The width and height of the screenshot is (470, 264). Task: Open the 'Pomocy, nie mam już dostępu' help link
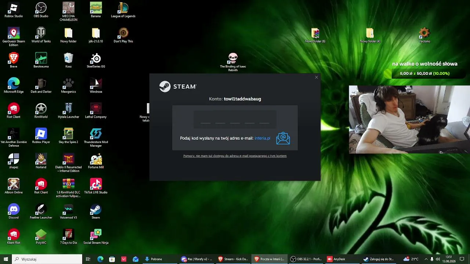tap(235, 156)
